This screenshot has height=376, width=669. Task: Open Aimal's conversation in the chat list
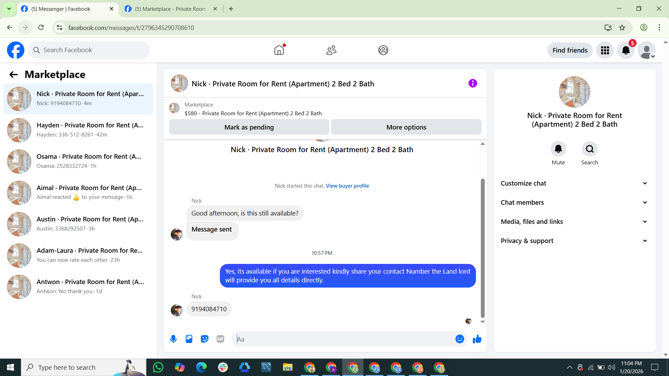(x=78, y=193)
